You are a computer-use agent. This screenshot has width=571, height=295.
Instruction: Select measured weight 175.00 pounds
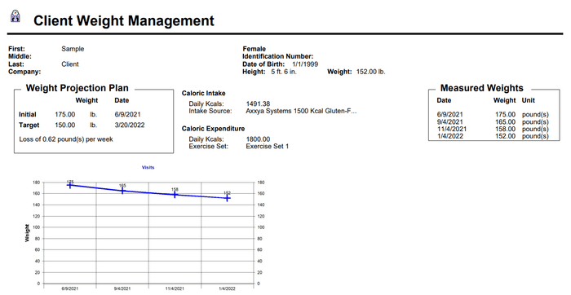point(505,115)
